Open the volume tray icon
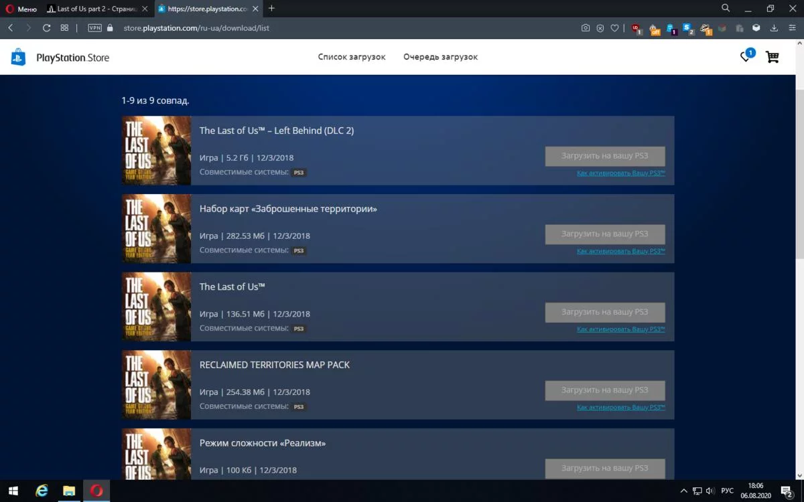This screenshot has height=502, width=804. (x=710, y=491)
